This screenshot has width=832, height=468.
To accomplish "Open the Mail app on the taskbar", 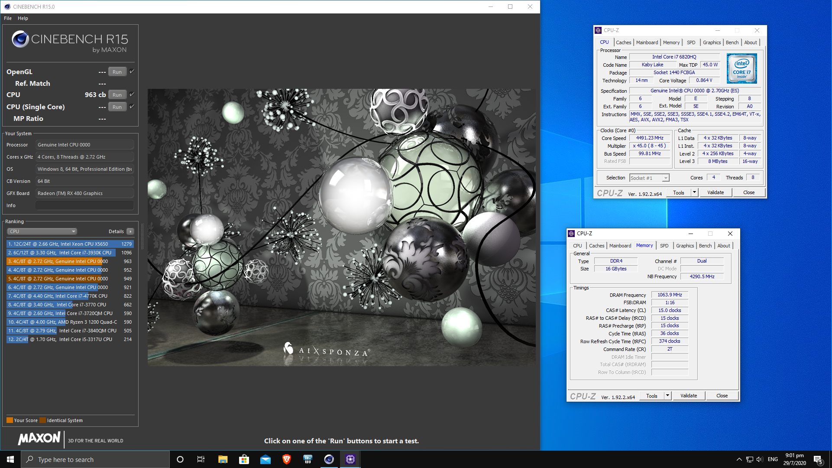I will tap(265, 459).
